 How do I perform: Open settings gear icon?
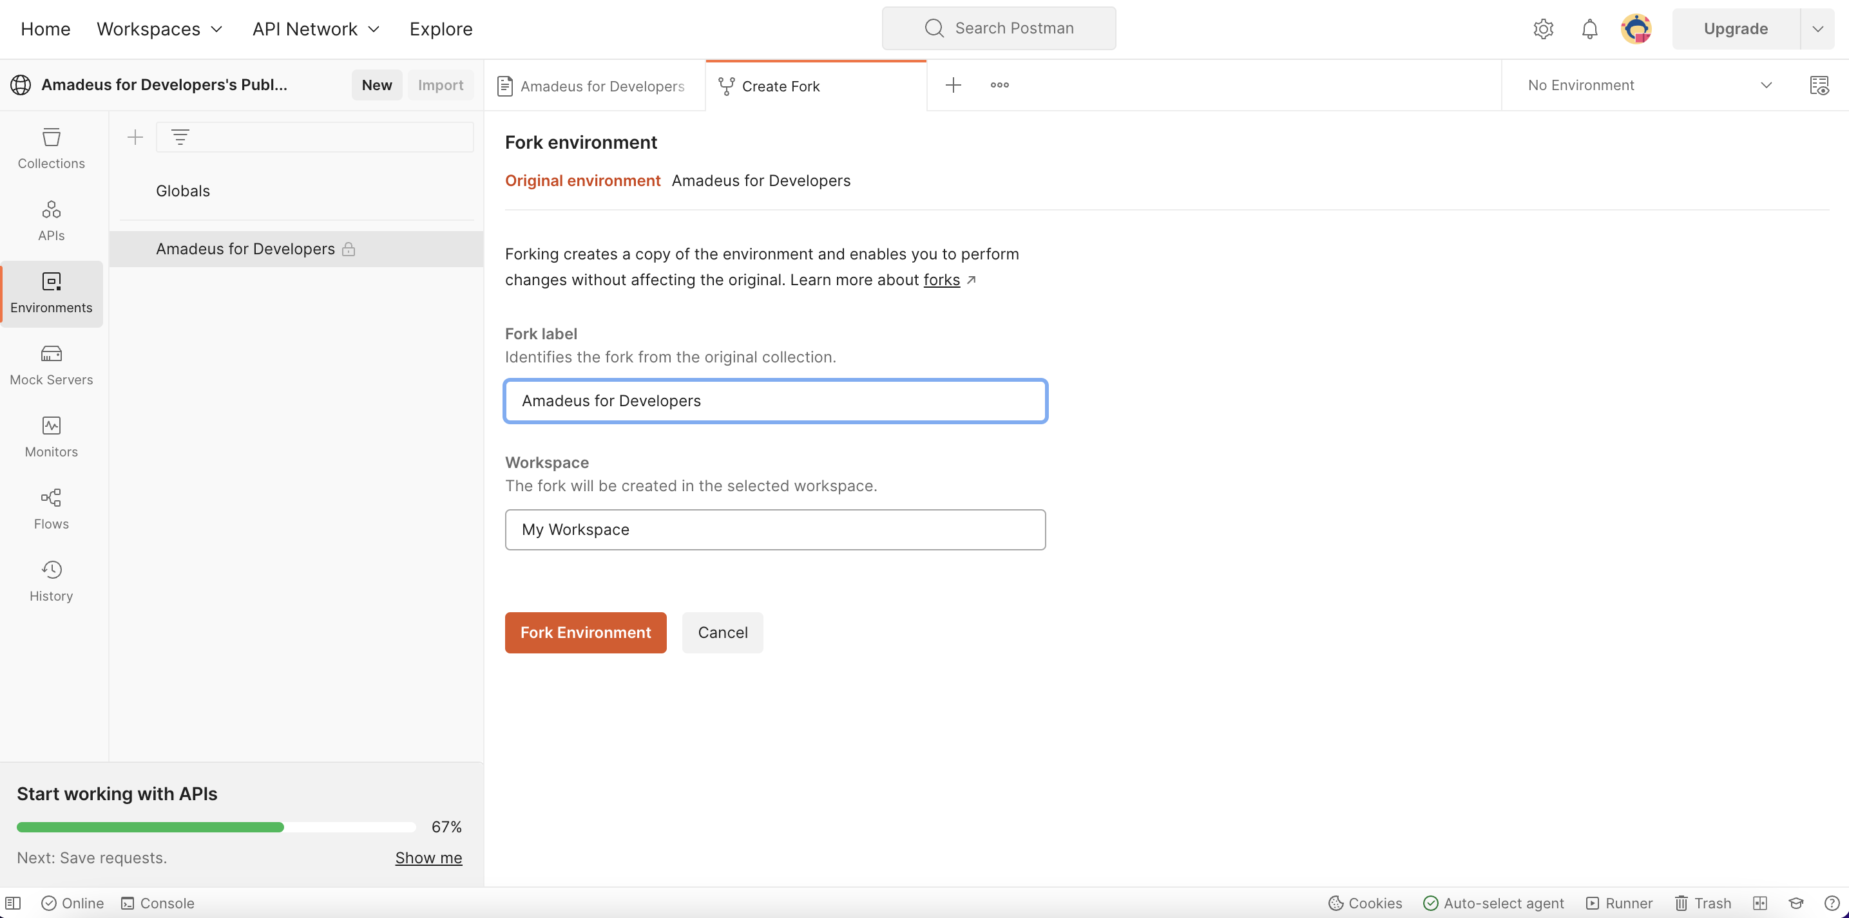point(1543,29)
